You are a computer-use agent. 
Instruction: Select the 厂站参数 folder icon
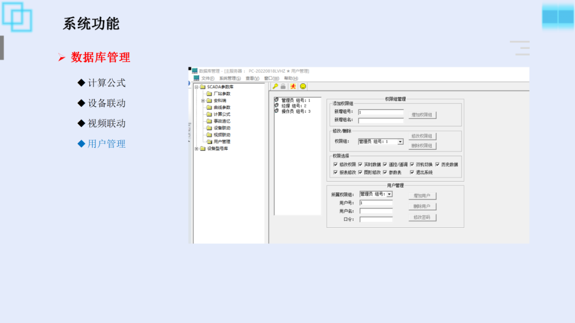pos(209,93)
